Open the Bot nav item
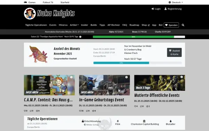Viewport: 209px width, 131px height. pos(161,25)
